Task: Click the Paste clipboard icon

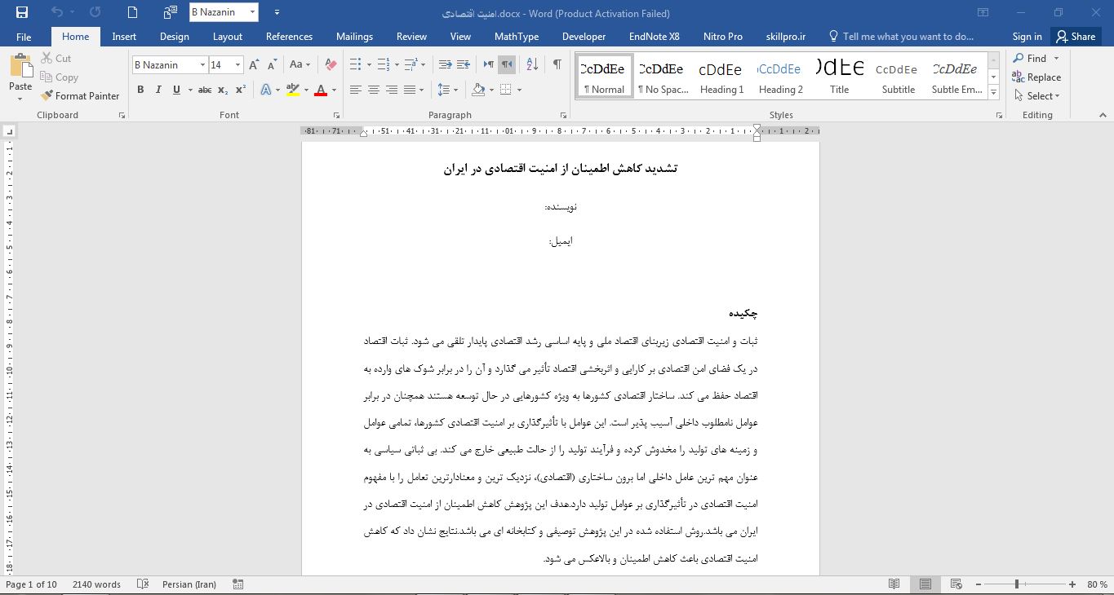Action: coord(20,67)
